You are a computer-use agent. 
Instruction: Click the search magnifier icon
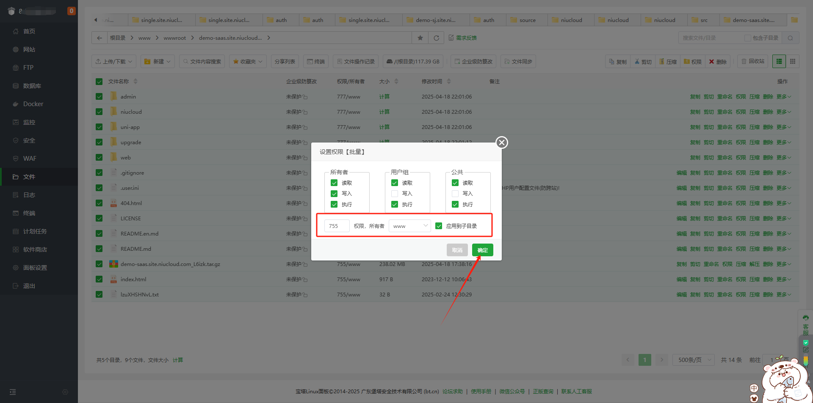coord(790,38)
